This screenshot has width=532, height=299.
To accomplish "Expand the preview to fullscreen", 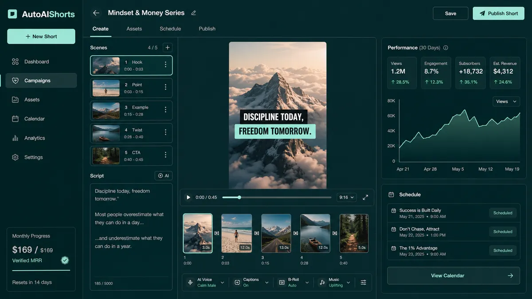I will pyautogui.click(x=365, y=198).
